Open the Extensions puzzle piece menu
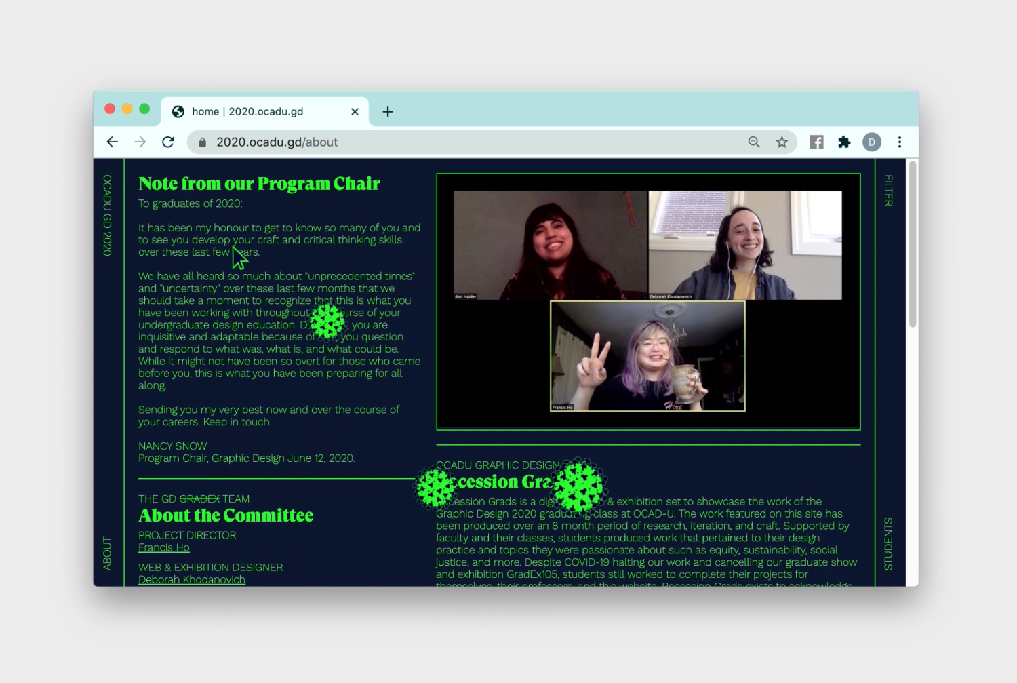The width and height of the screenshot is (1017, 683). click(x=844, y=142)
